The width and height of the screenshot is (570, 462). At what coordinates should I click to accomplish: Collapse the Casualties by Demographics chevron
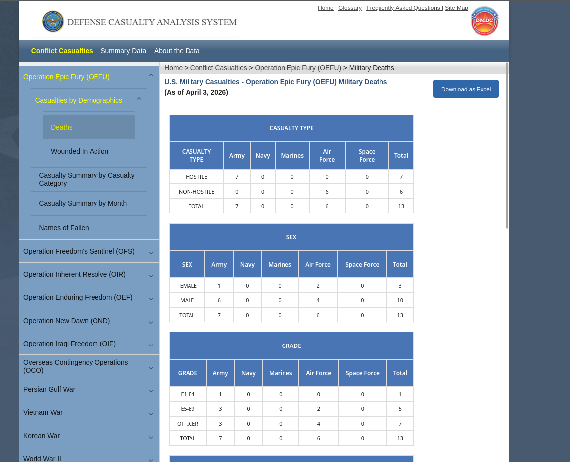pyautogui.click(x=139, y=98)
